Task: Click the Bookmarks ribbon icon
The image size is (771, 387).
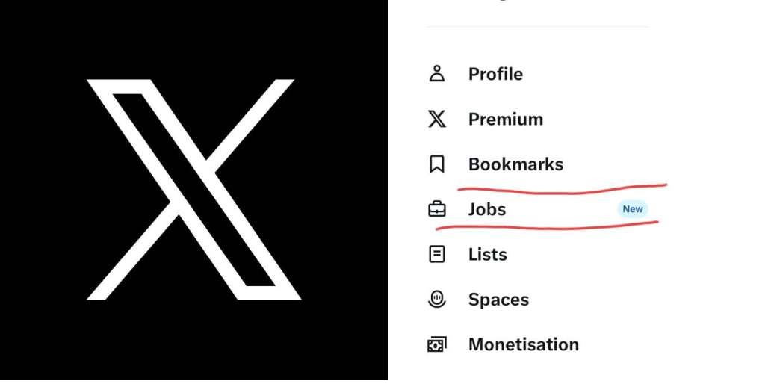Action: 436,164
